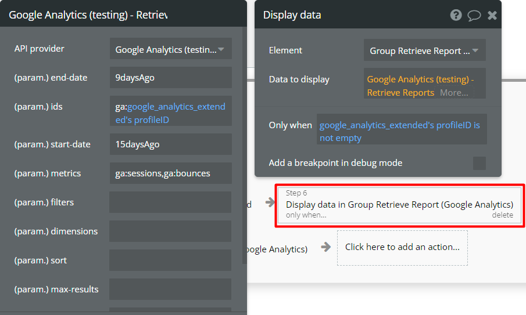Click the empty dimensions parameter field
This screenshot has width=526, height=315.
tap(170, 231)
